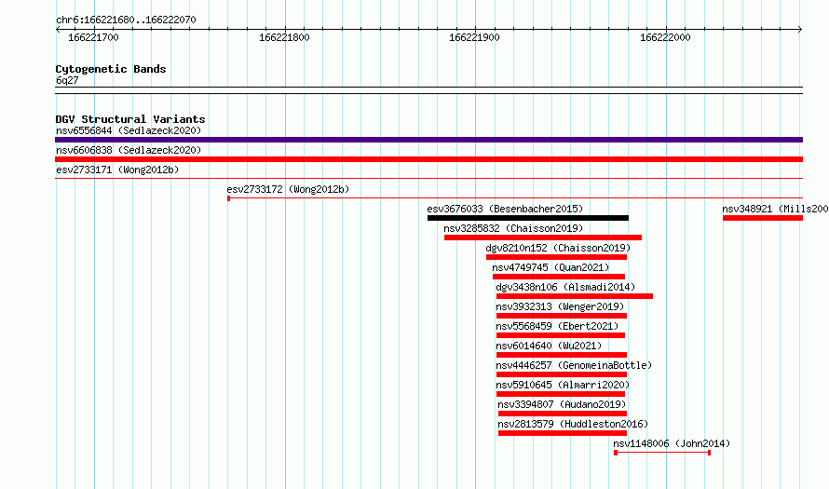Select the esv2733172 start marker
This screenshot has width=829, height=489.
[228, 198]
